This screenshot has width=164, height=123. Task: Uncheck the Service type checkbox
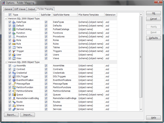pyautogui.click(x=10, y=109)
